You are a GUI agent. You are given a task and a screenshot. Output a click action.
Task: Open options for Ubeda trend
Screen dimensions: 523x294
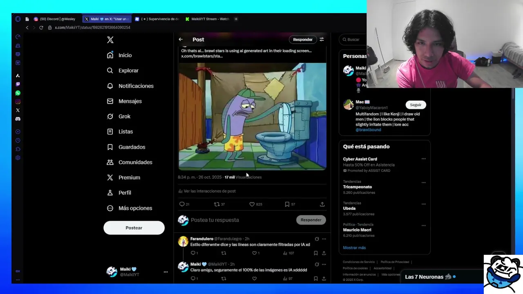[x=423, y=204]
